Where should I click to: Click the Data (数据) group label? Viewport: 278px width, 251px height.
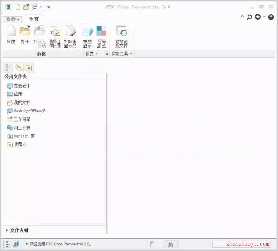coord(41,54)
